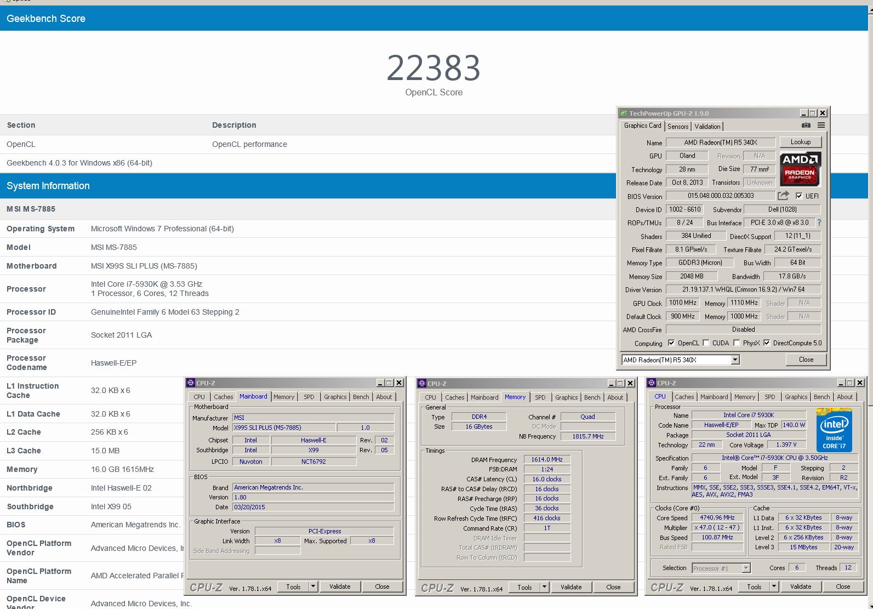Open Tools dropdown arrow in CPU-Z Mainboard window

[313, 587]
